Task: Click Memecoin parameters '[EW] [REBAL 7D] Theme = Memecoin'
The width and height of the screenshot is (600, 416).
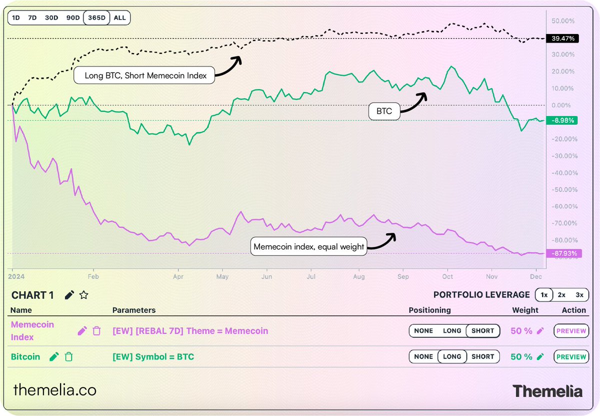Action: tap(190, 331)
